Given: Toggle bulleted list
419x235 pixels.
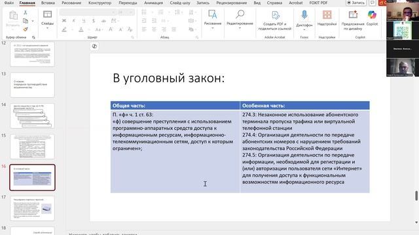Looking at the screenshot, I should (x=144, y=12).
